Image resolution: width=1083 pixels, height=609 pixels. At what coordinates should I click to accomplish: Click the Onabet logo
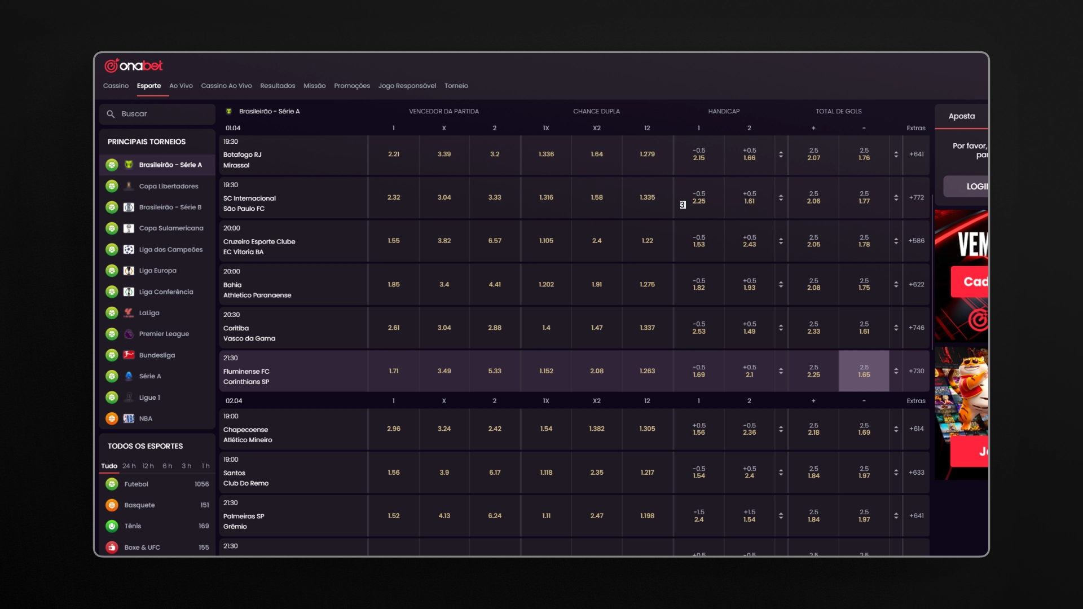(134, 66)
